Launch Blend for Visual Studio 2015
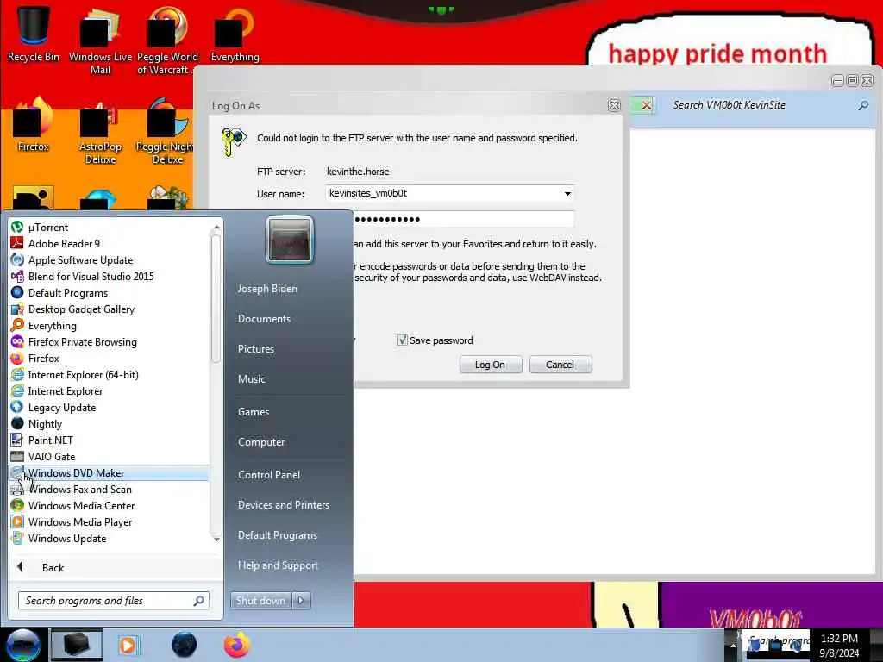 109,277
